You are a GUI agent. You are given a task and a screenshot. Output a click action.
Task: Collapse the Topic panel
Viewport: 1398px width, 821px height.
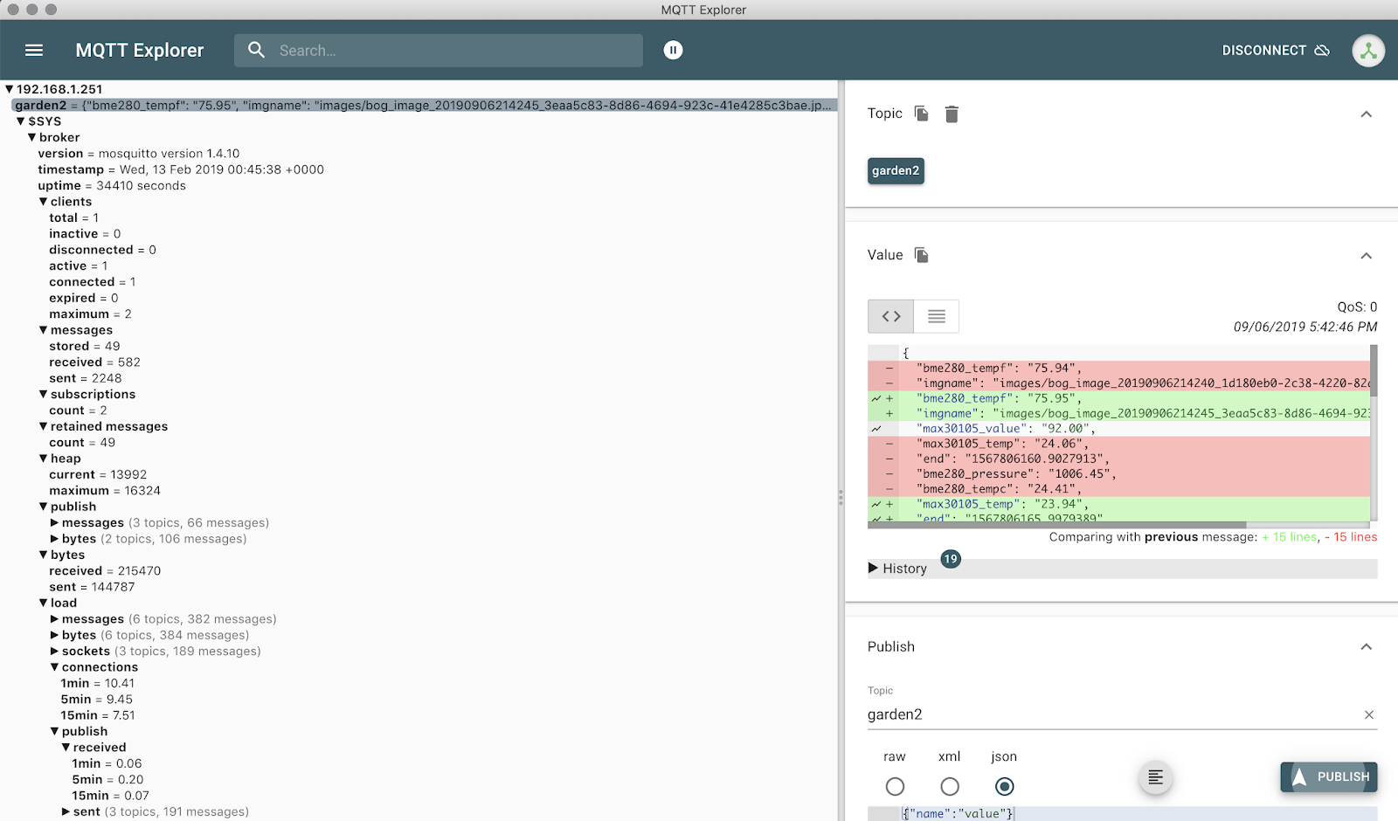pos(1367,114)
